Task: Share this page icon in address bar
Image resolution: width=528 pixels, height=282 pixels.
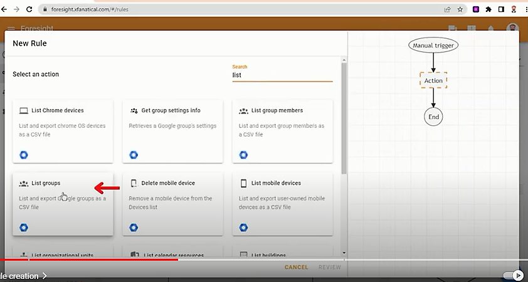Action: point(448,9)
